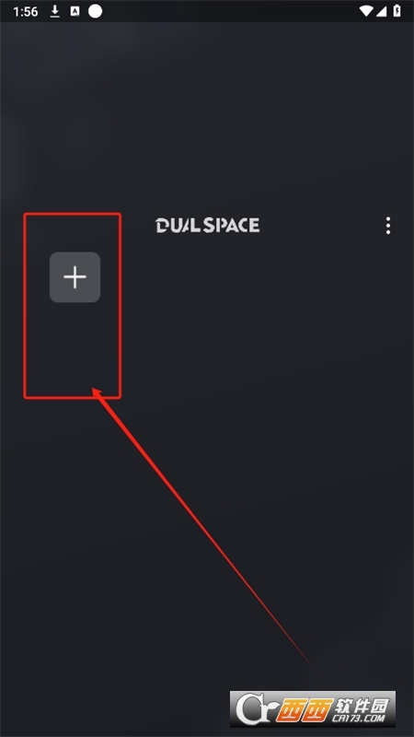Open the three-dot overflow menu

tap(387, 226)
